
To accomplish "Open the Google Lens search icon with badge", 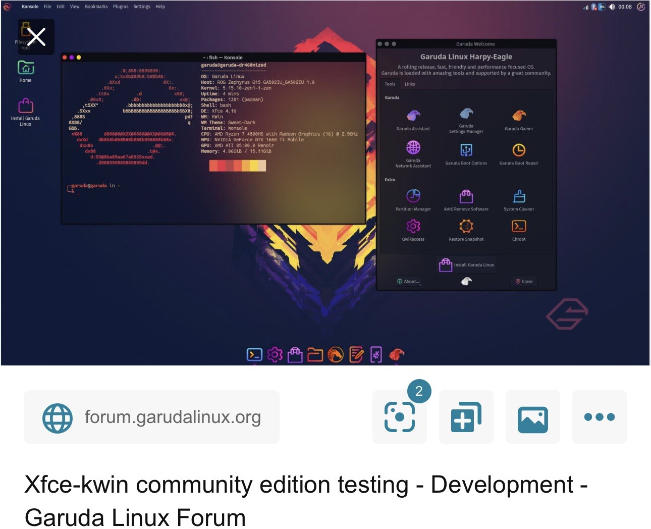I will tap(400, 417).
